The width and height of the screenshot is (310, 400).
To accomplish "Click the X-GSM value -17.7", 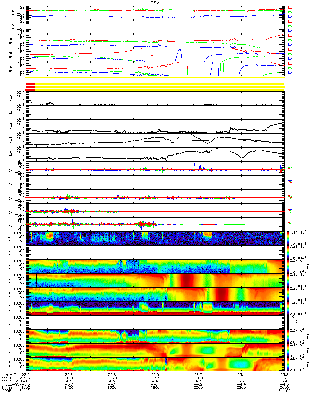I will coord(284,378).
